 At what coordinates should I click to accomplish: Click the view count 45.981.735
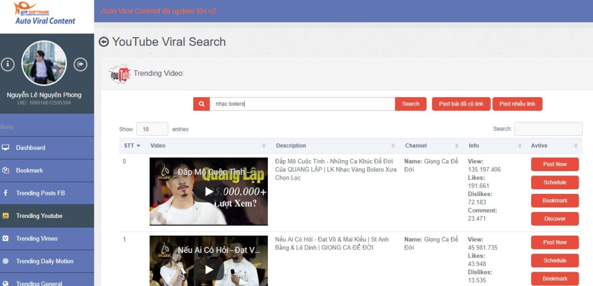(483, 248)
